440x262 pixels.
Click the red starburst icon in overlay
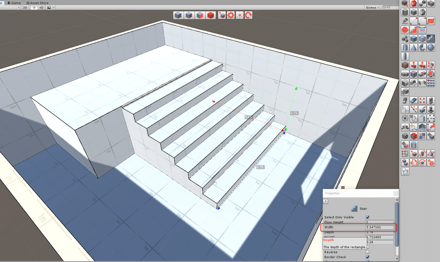pyautogui.click(x=239, y=15)
